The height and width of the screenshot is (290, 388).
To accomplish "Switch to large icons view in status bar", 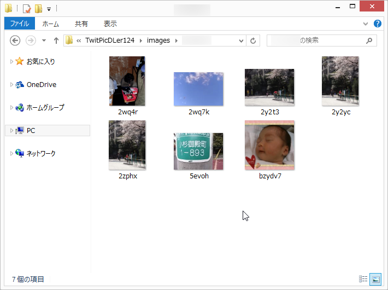I will [375, 279].
